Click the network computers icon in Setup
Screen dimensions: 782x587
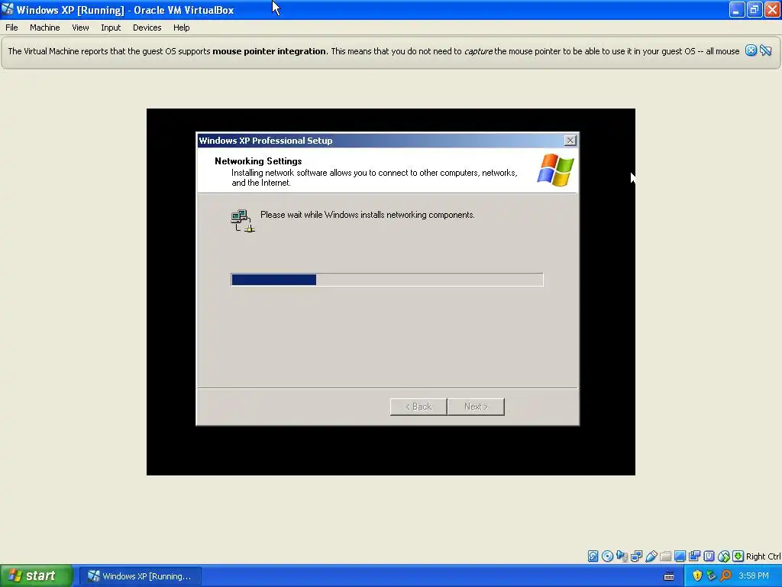coord(243,221)
